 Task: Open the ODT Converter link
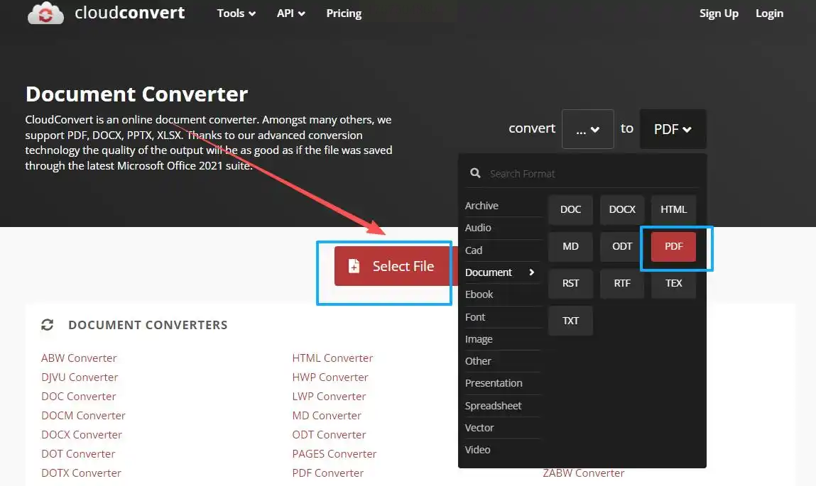pyautogui.click(x=329, y=434)
